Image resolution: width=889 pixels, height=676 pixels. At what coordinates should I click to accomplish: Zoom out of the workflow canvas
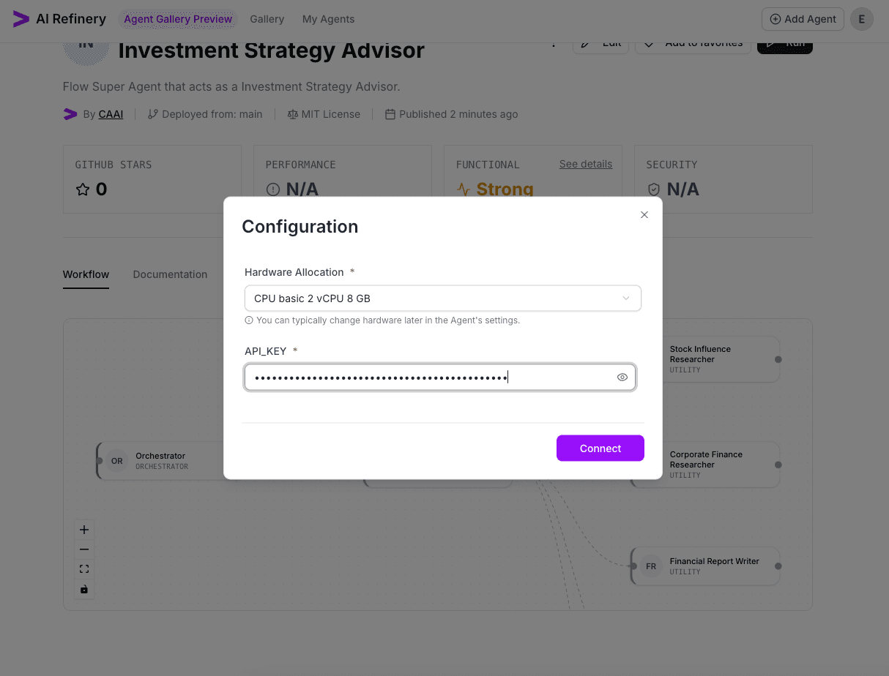point(84,549)
